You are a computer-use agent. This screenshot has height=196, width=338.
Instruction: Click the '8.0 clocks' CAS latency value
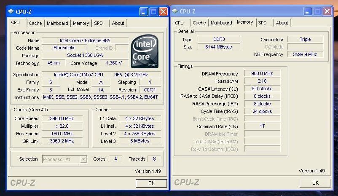coord(262,89)
